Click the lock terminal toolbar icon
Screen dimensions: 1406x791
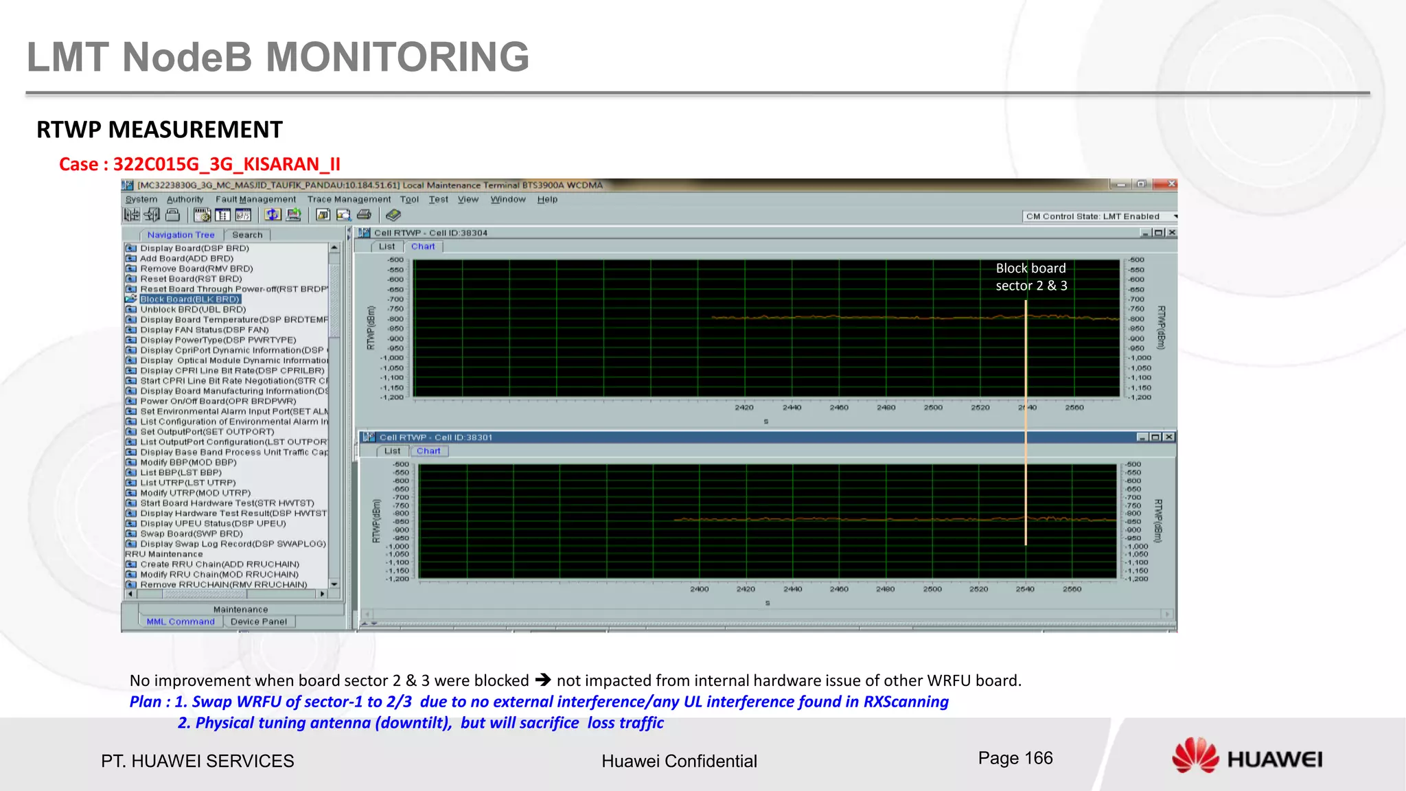(173, 215)
